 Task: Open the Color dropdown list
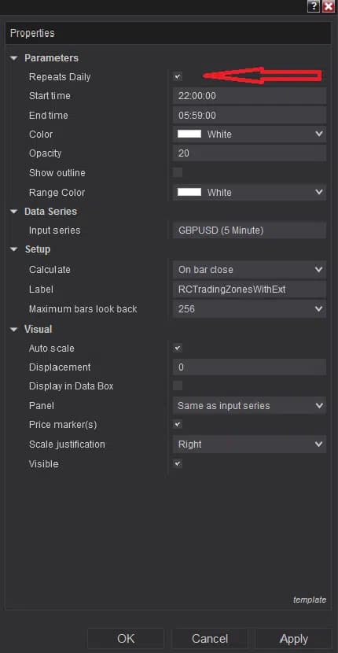[x=249, y=134]
